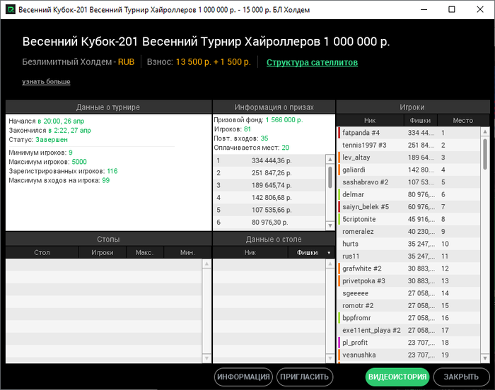
Task: Click the Призовой фонд 1 566 000 р. value
Action: tap(284, 120)
